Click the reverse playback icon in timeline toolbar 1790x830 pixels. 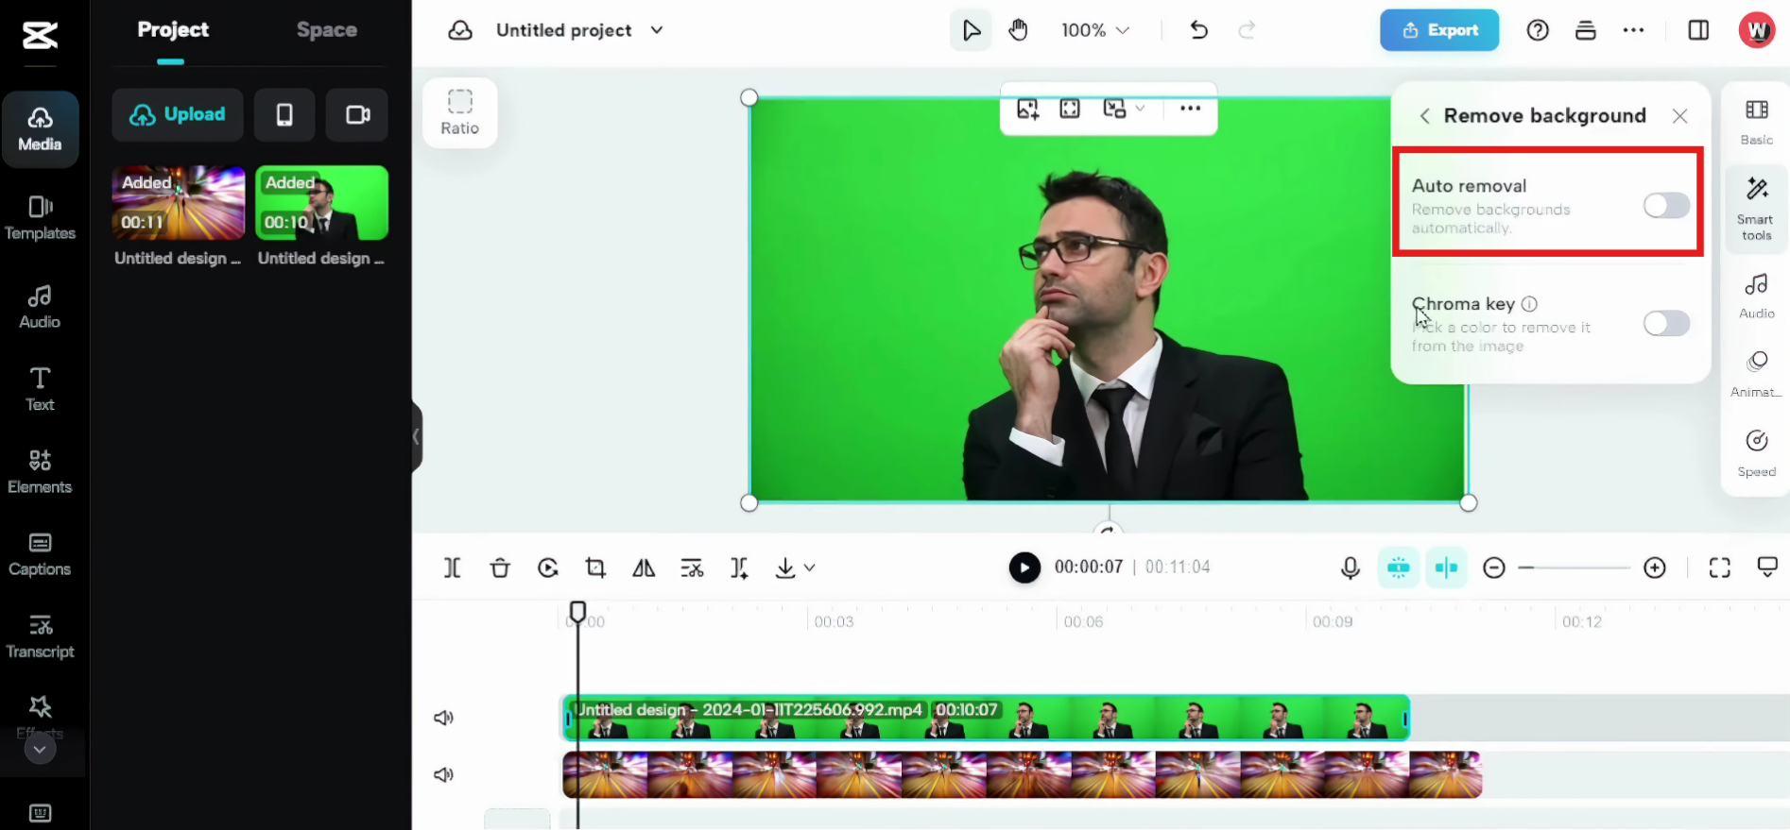pos(548,567)
